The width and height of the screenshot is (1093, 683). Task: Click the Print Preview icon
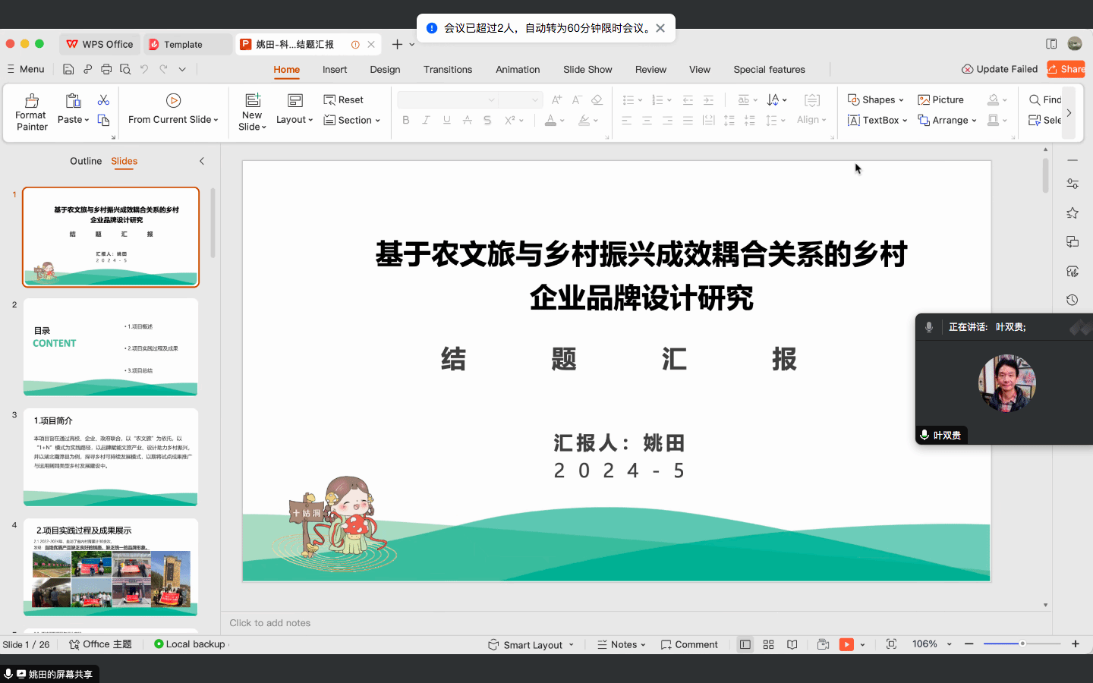click(125, 69)
